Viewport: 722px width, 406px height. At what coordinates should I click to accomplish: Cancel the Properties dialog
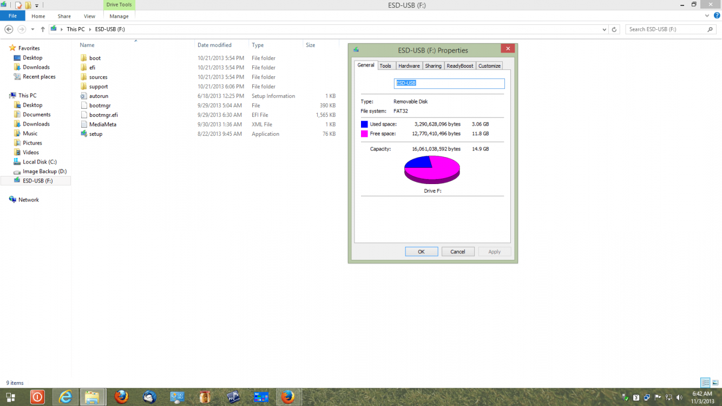pyautogui.click(x=458, y=252)
